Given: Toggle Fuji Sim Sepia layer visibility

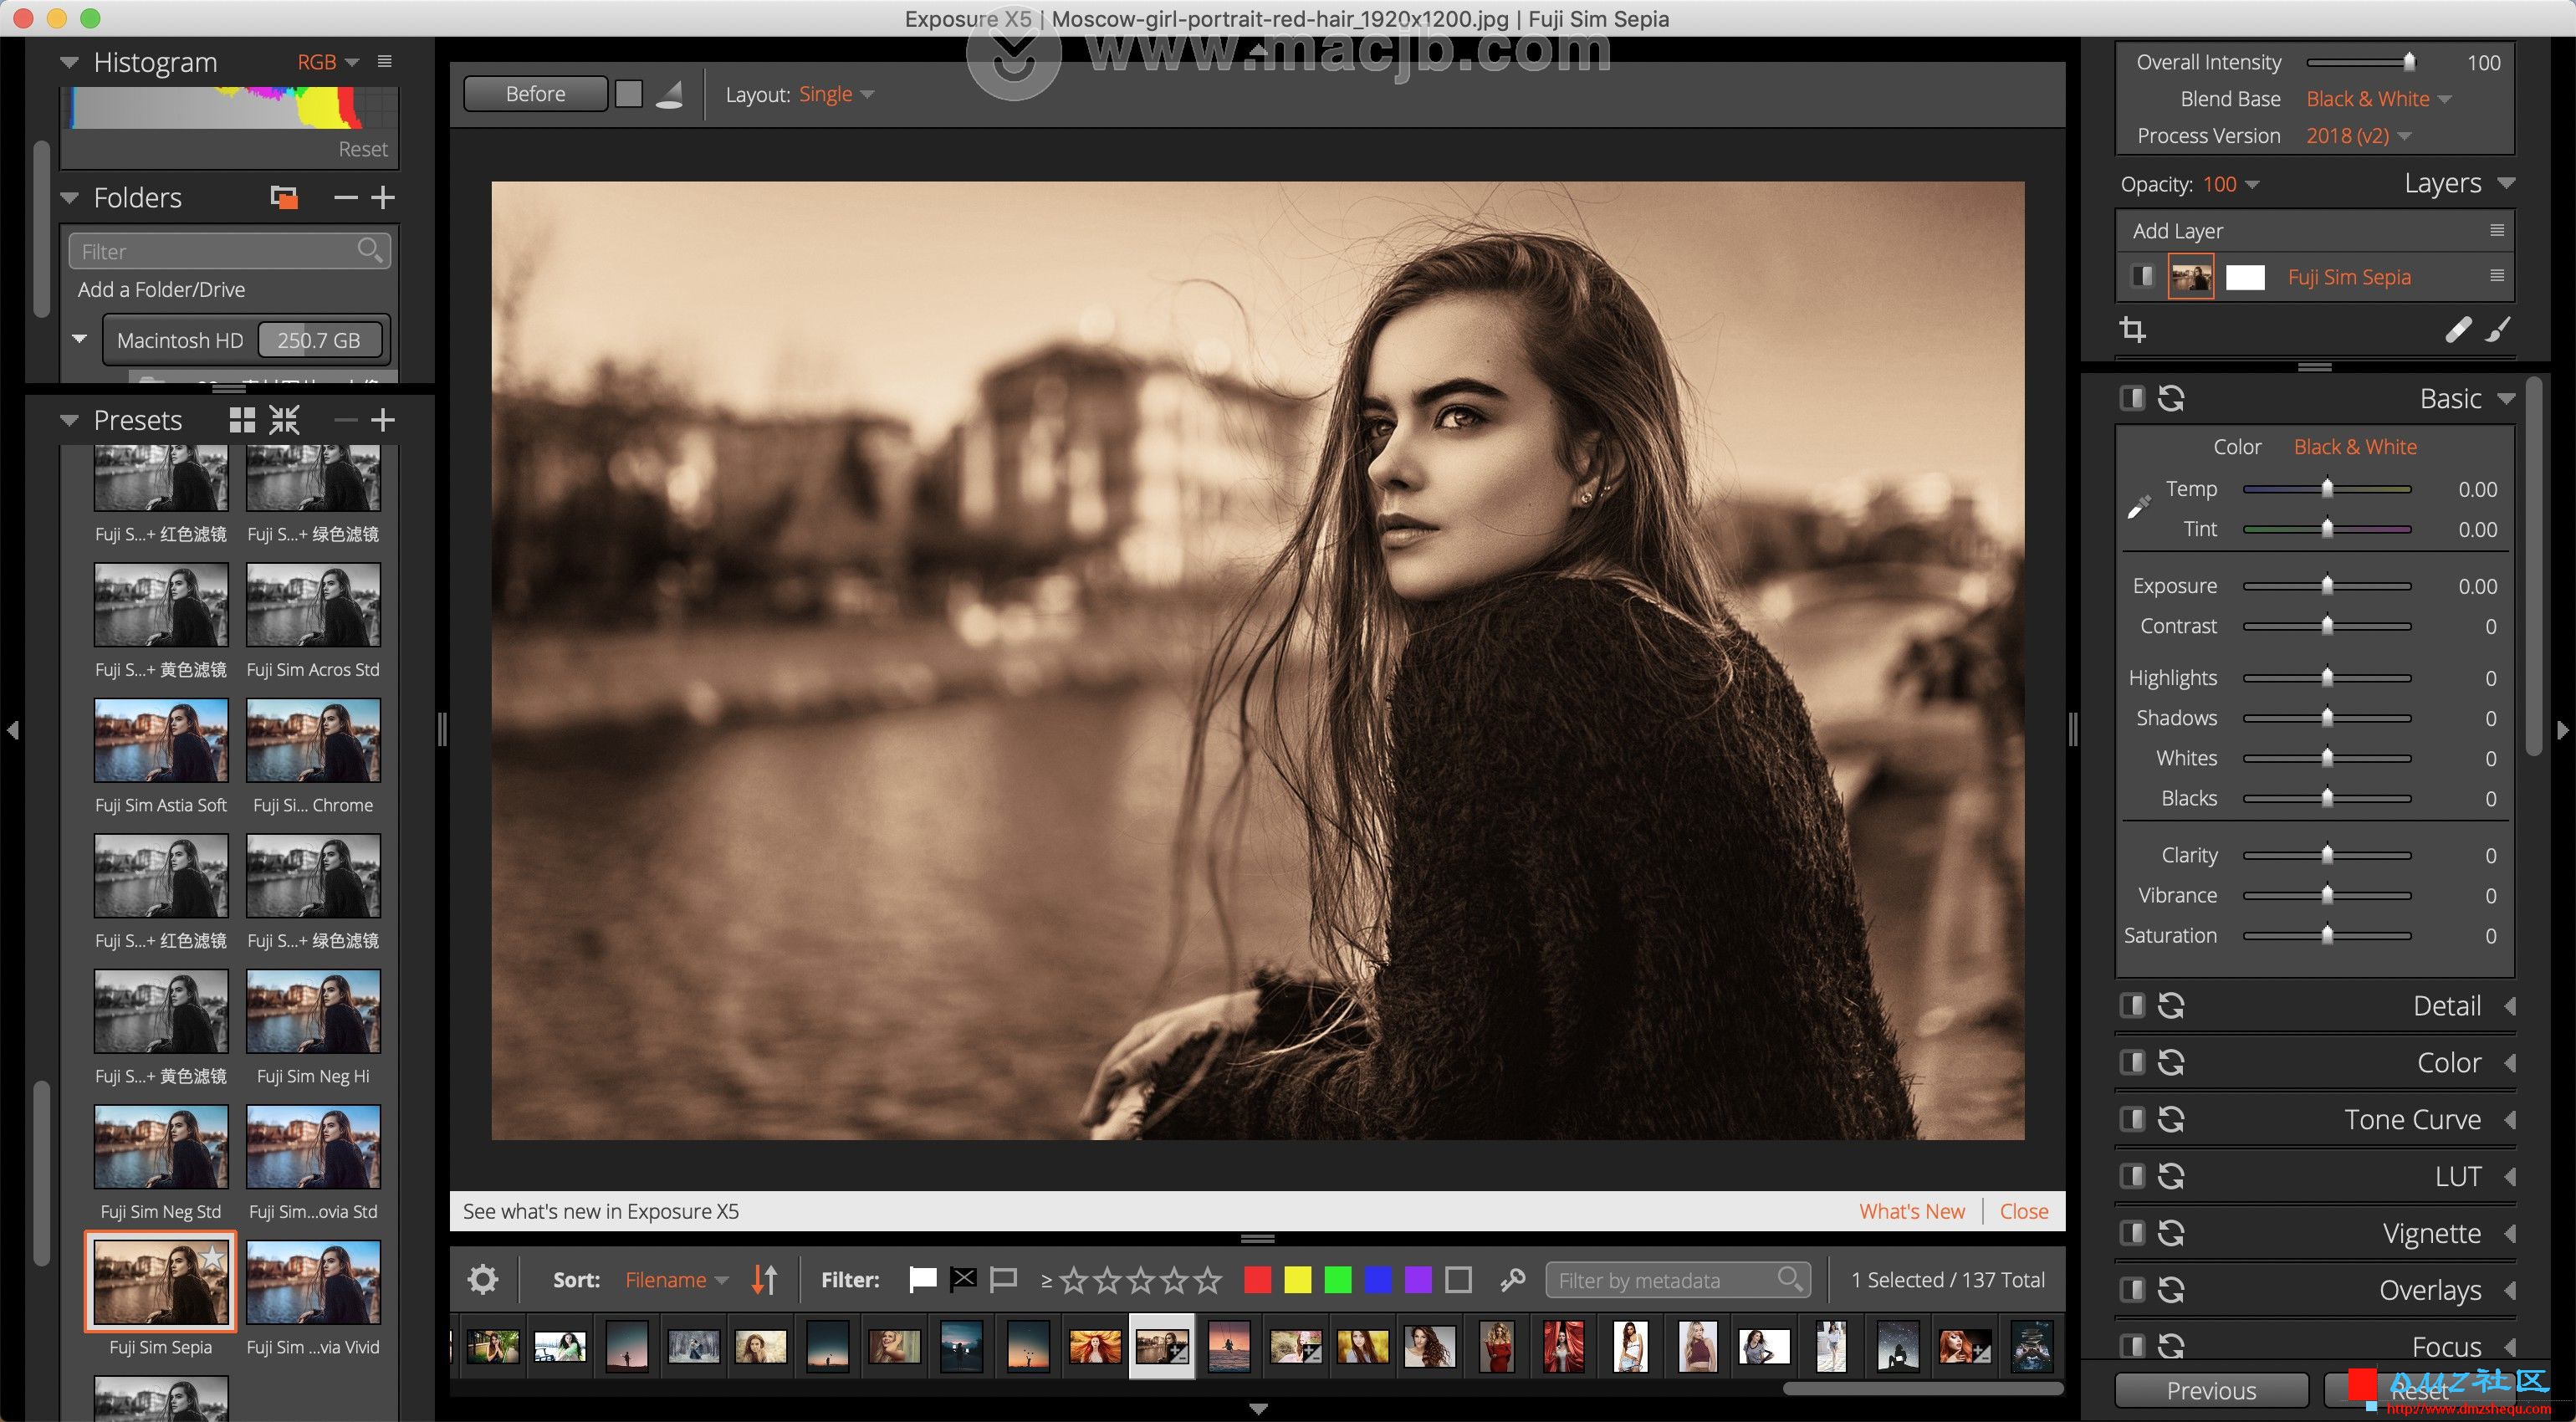Looking at the screenshot, I should 2141,276.
